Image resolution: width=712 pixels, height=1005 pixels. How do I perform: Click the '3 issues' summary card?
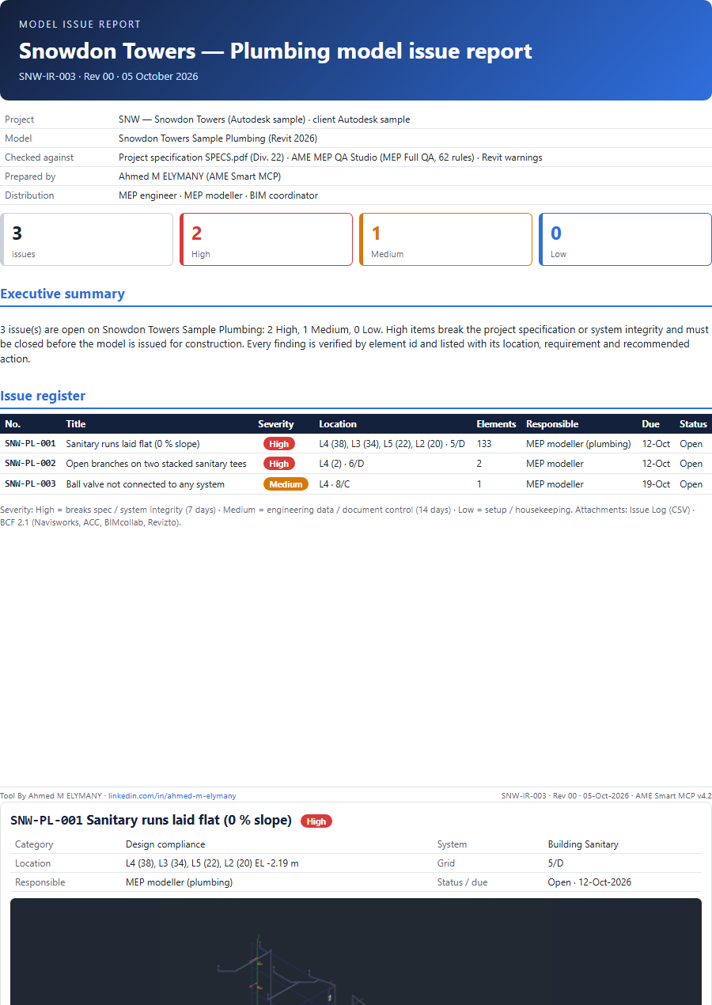pos(86,239)
